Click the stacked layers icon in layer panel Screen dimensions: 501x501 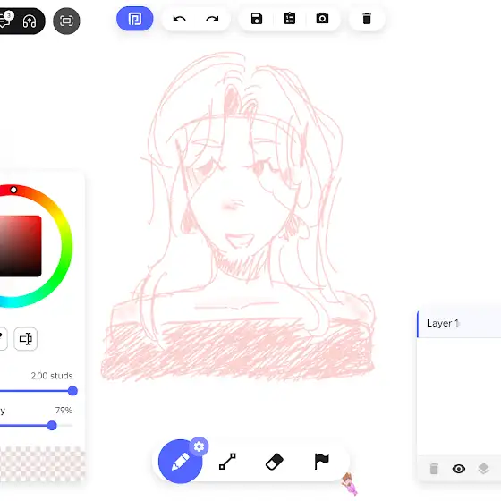pyautogui.click(x=483, y=469)
